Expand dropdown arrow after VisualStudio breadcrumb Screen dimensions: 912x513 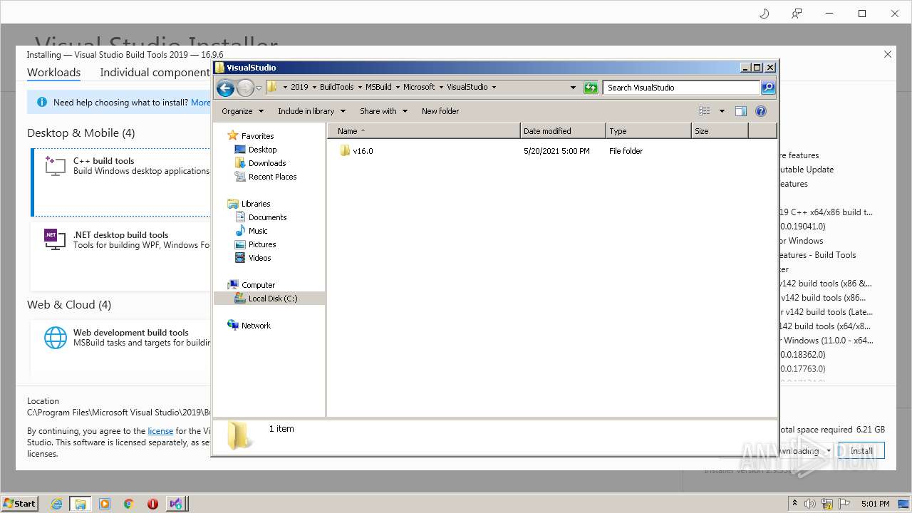coord(494,87)
